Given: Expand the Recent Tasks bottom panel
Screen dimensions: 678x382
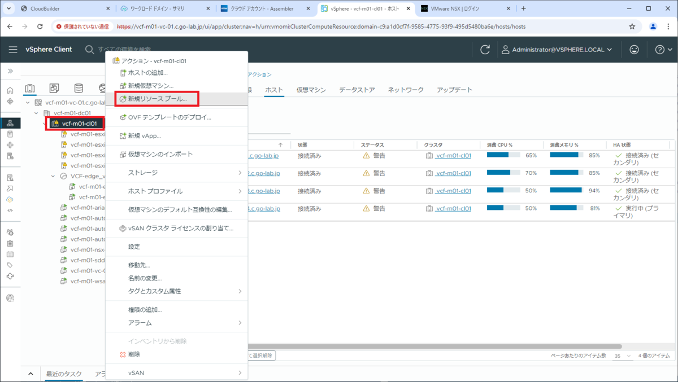Looking at the screenshot, I should click(31, 374).
